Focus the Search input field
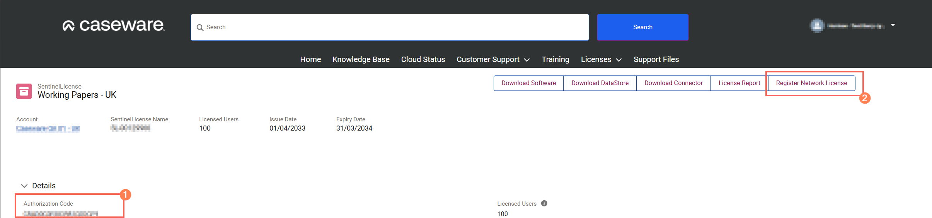The height and width of the screenshot is (218, 932). pos(390,27)
